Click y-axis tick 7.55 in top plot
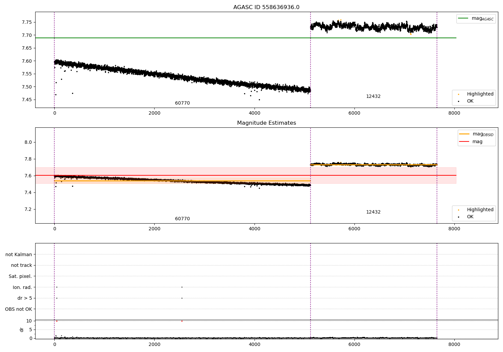 point(27,74)
